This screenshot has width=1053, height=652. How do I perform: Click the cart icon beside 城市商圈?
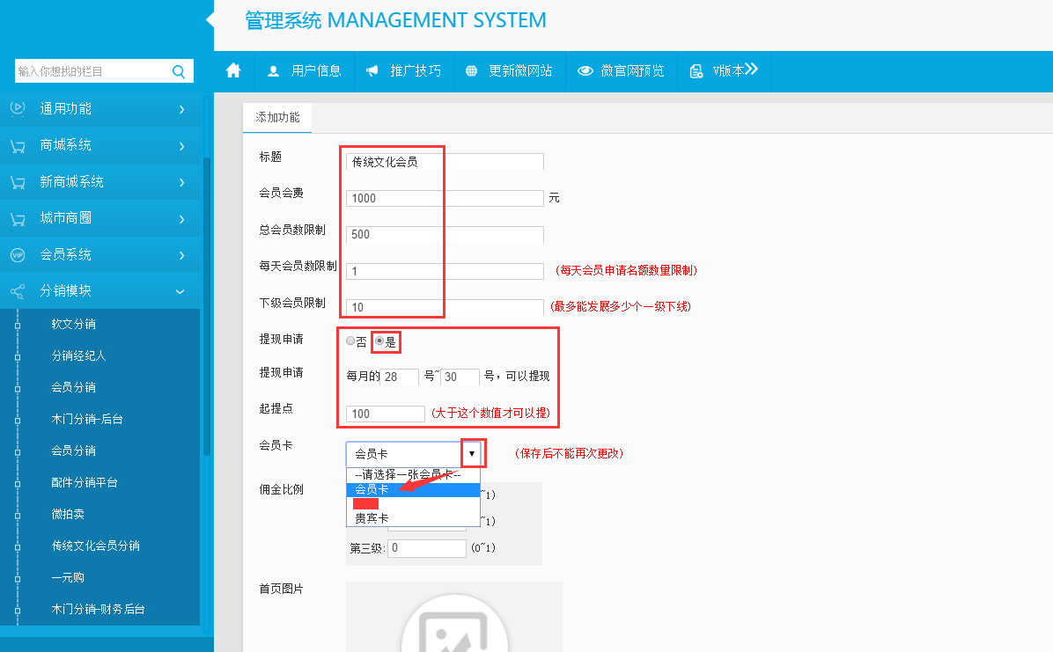coord(18,219)
